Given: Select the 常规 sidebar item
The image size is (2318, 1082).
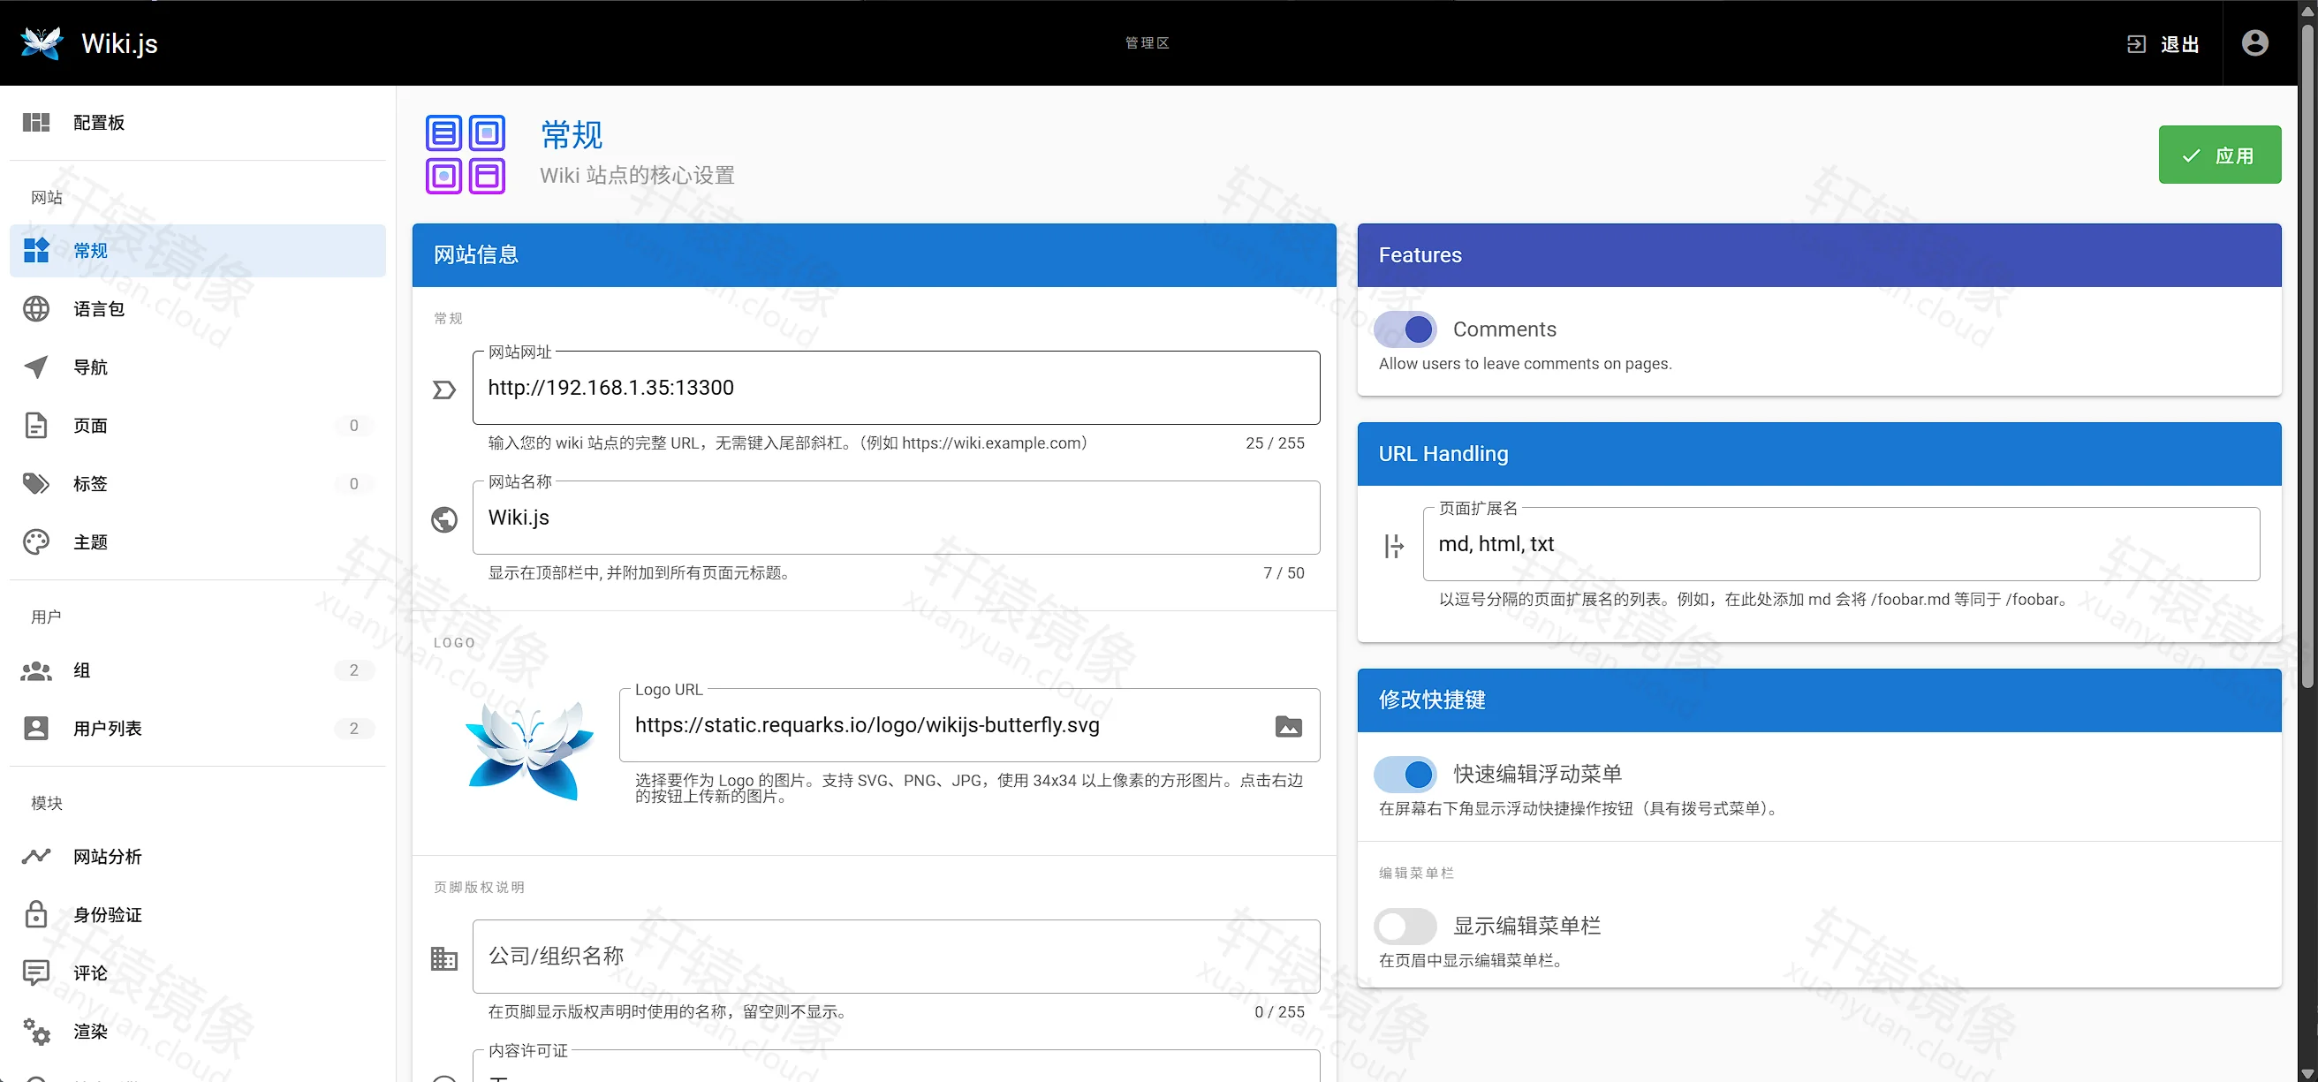Looking at the screenshot, I should (197, 251).
